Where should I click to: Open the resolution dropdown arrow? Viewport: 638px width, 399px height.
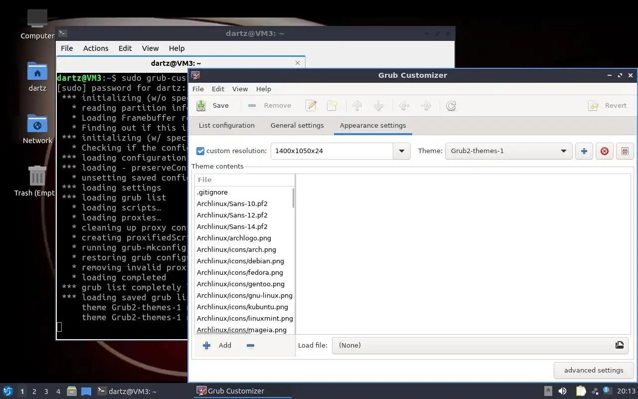point(401,151)
